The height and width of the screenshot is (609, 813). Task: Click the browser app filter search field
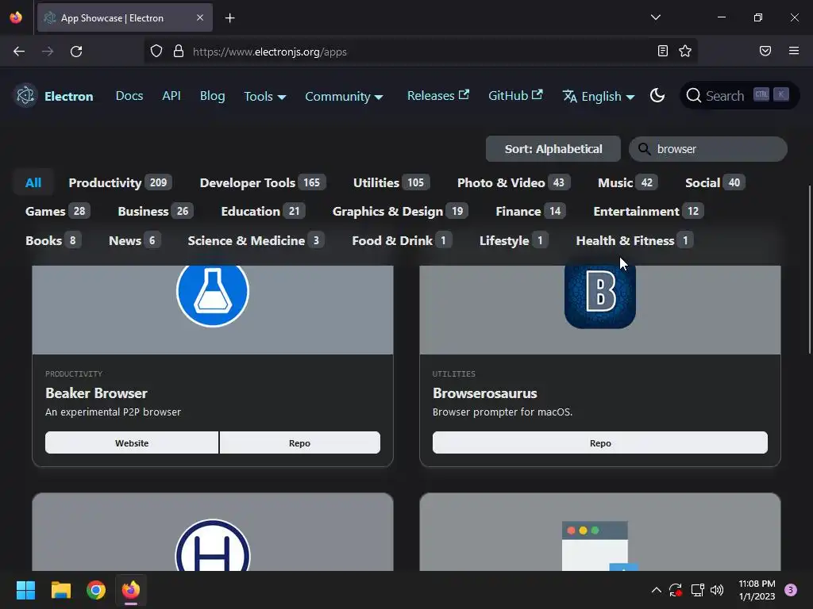coord(707,149)
